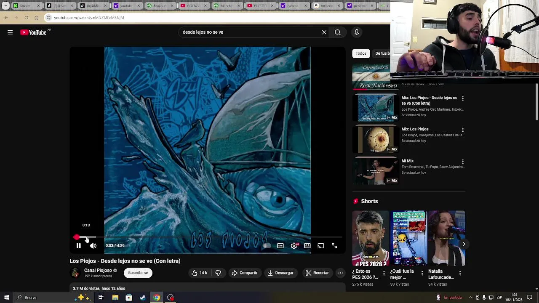Open options for Natalia Lafourcade short

coord(460,274)
